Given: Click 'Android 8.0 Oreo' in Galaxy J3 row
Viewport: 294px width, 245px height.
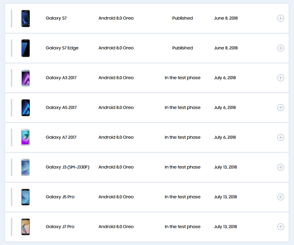Looking at the screenshot, I should coord(116,167).
